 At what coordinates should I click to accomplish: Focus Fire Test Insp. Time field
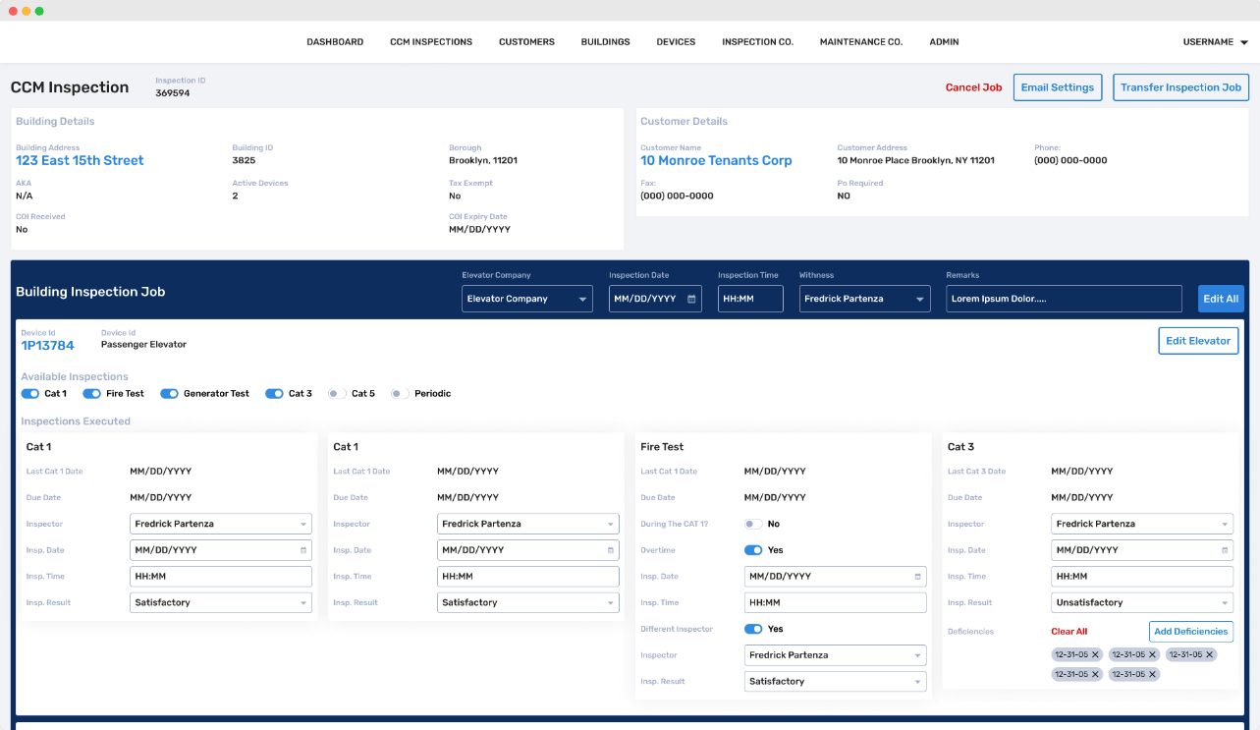(x=836, y=602)
